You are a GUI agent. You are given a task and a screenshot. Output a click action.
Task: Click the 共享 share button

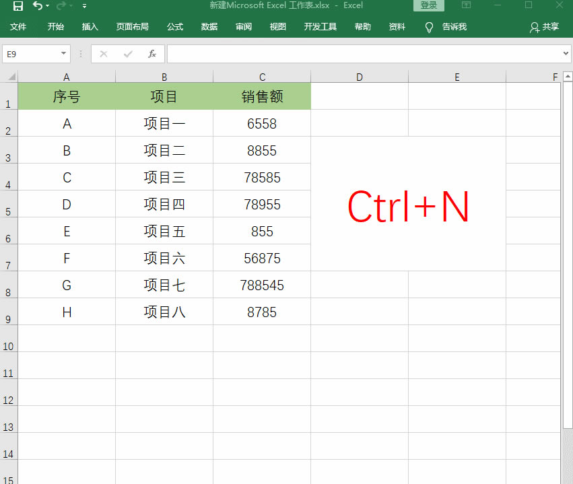click(545, 27)
